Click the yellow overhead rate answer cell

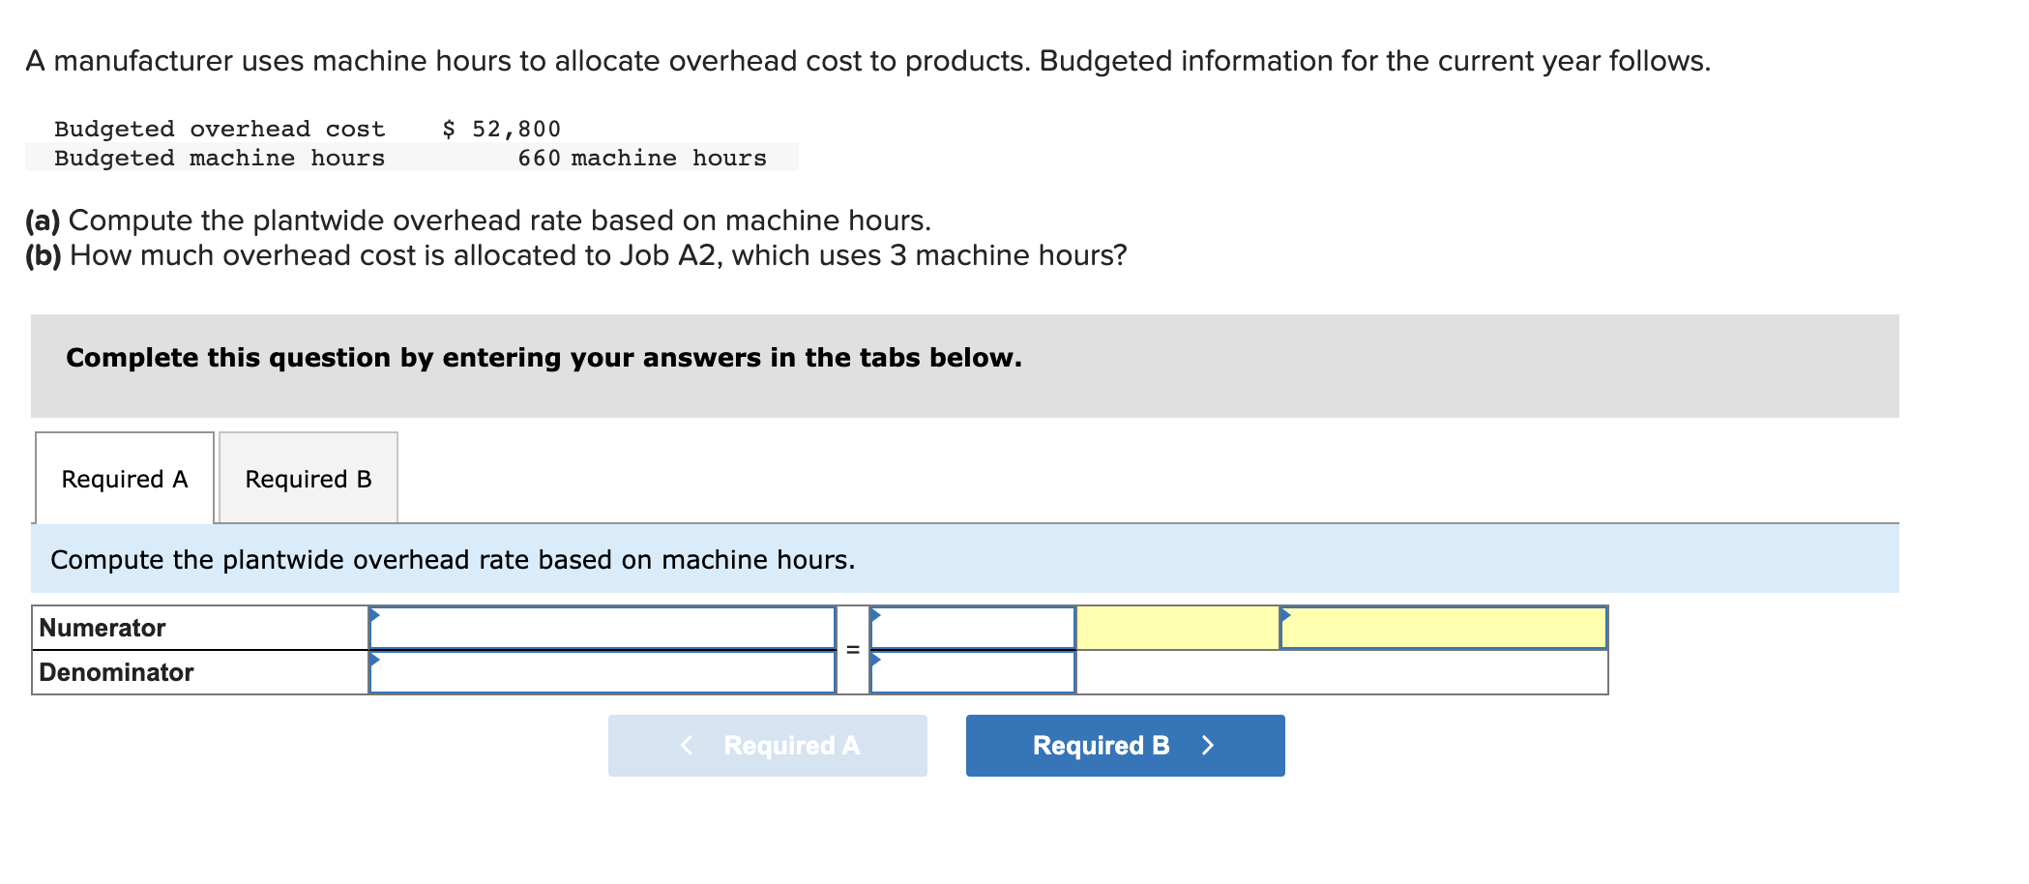pos(1443,627)
